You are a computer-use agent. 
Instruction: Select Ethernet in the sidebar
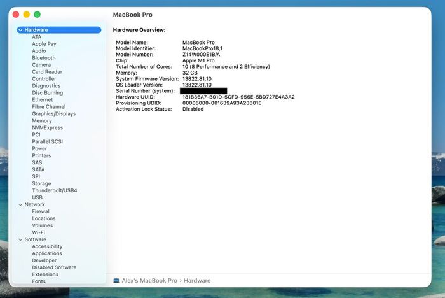pyautogui.click(x=43, y=100)
